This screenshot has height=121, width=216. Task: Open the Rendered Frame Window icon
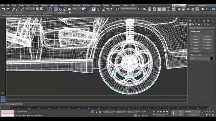184,9
